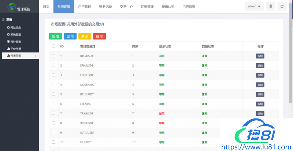
Task: Click the chevron arrow beside 市场配置
Action: [x=35, y=56]
